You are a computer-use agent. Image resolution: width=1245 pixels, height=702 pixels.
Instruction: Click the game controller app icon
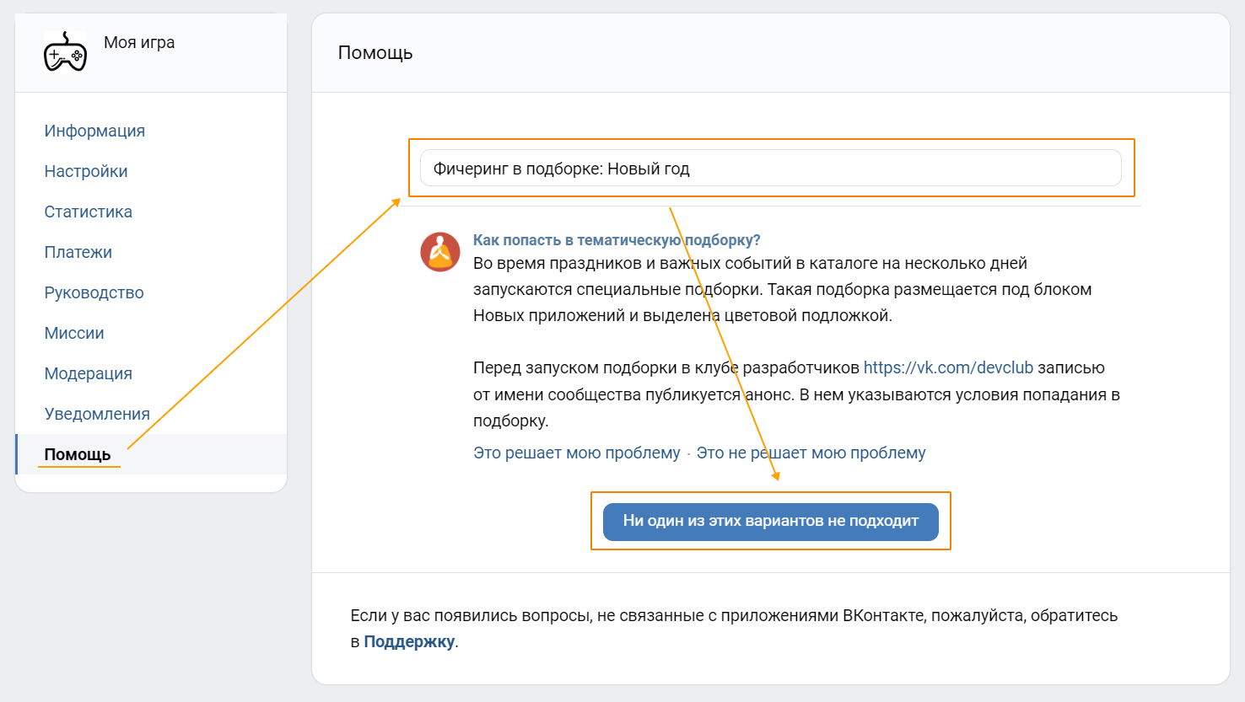pos(65,52)
